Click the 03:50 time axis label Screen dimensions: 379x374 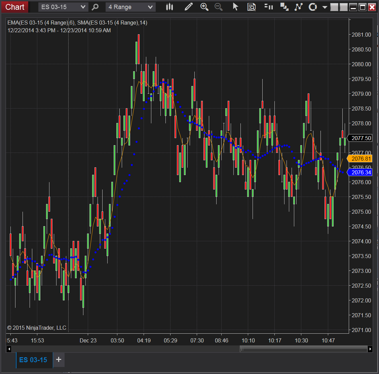(117, 340)
